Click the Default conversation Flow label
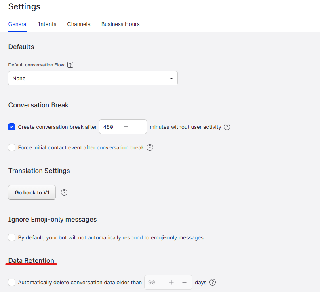Screen dimensions: 320x292 point(36,65)
